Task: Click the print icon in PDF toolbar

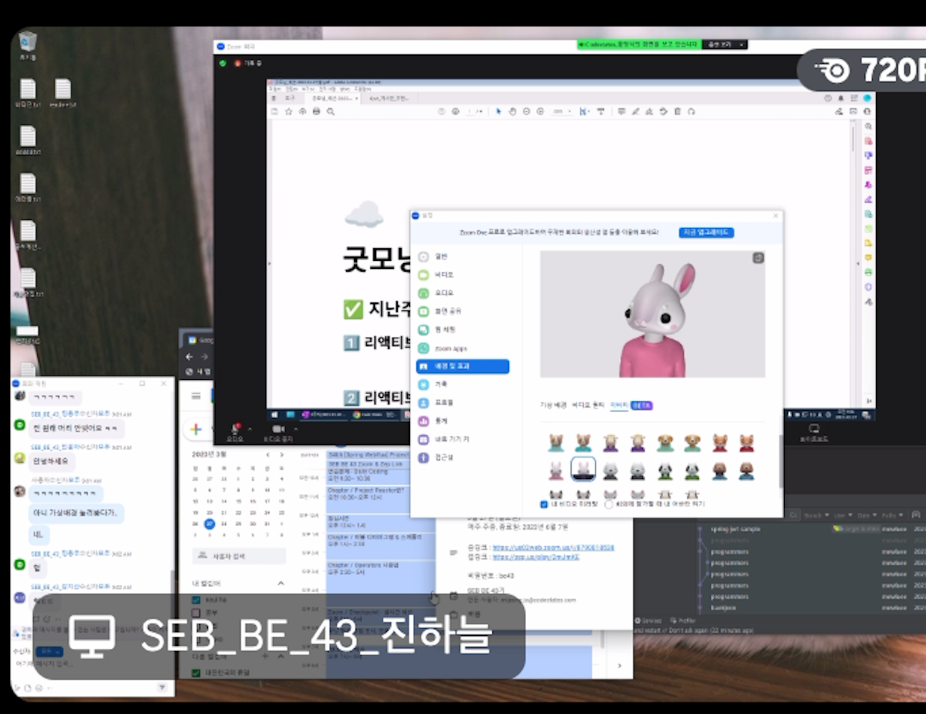Action: pyautogui.click(x=316, y=112)
